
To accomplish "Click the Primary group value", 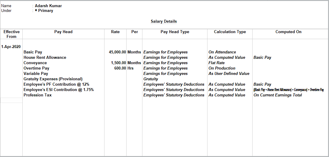I will (x=46, y=10).
